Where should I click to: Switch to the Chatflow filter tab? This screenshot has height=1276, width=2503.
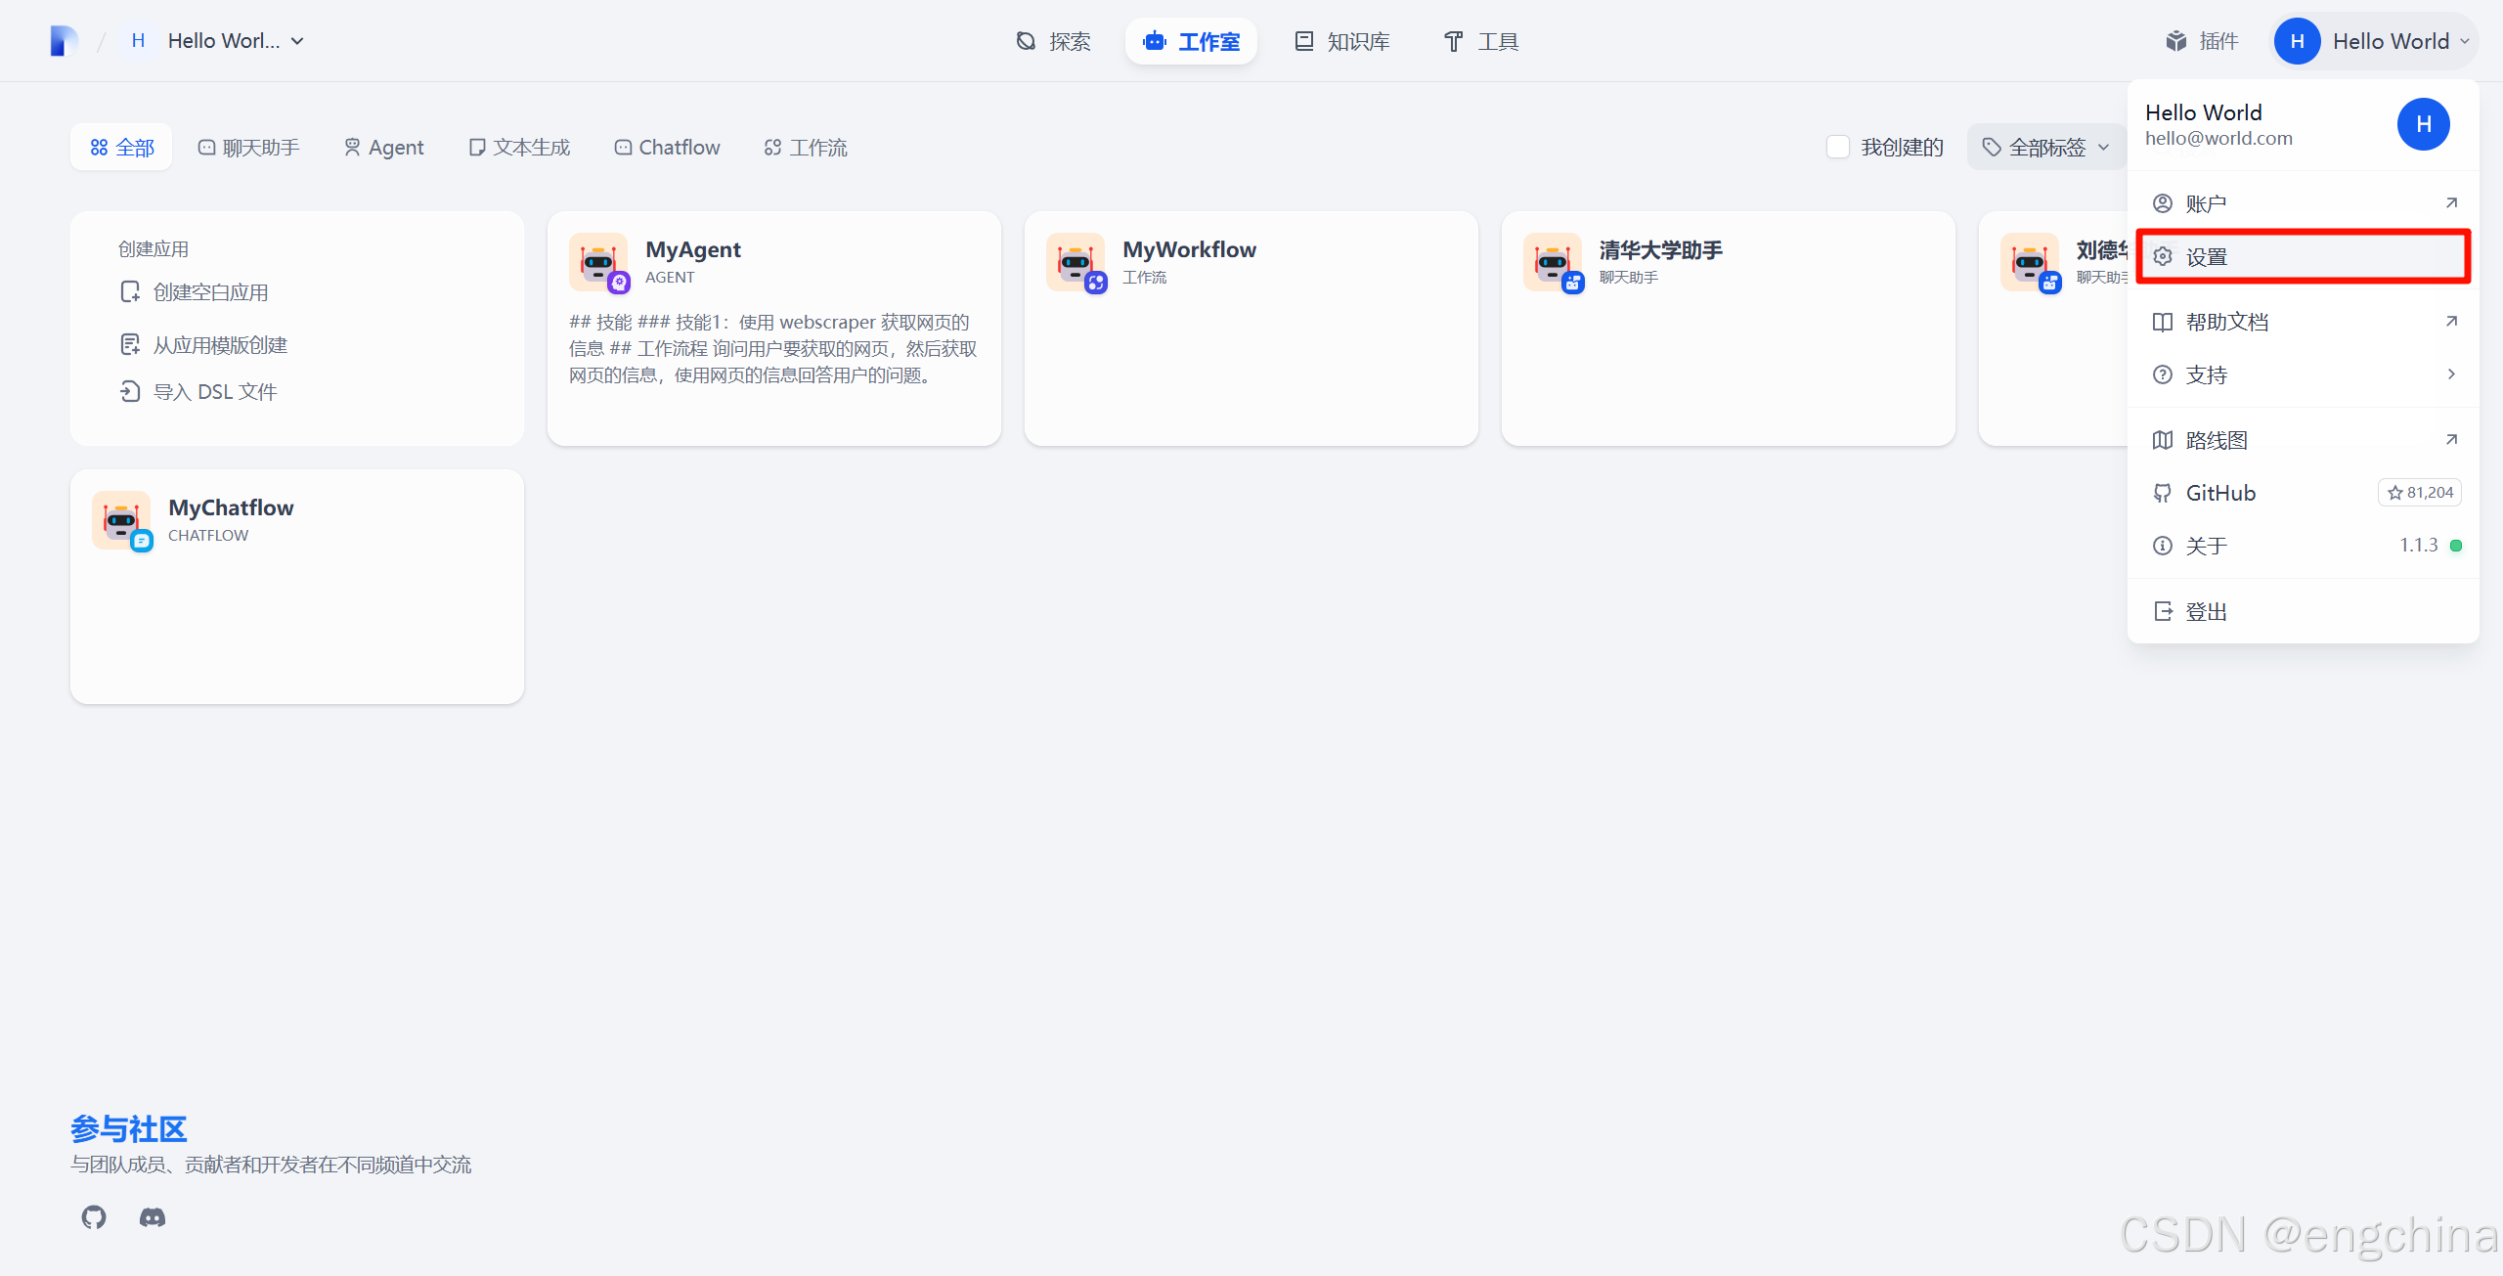click(667, 147)
